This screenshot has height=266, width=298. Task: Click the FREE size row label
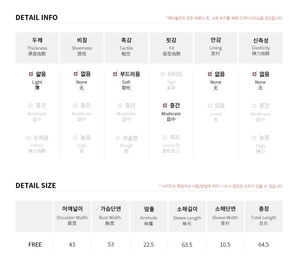pos(35,245)
